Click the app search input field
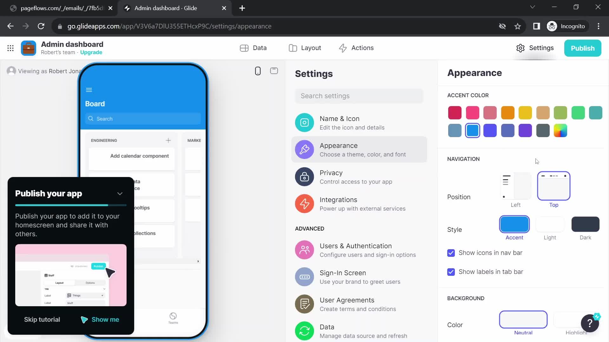Image resolution: width=609 pixels, height=342 pixels. 143,119
